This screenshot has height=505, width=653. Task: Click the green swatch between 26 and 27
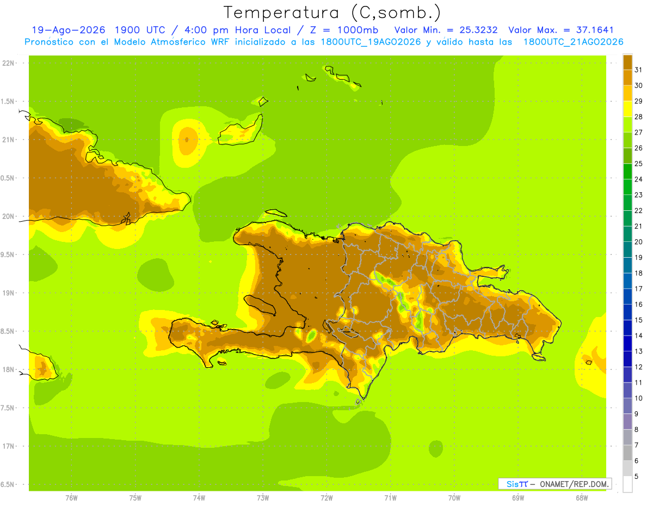(627, 141)
